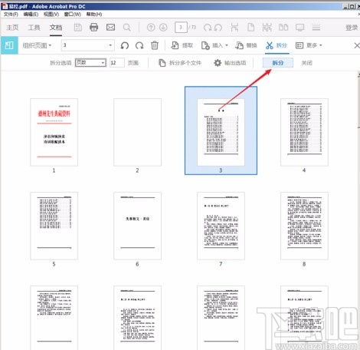Click the 登录 sign-in link
Image resolution: width=360 pixels, height=350 pixels.
352,28
